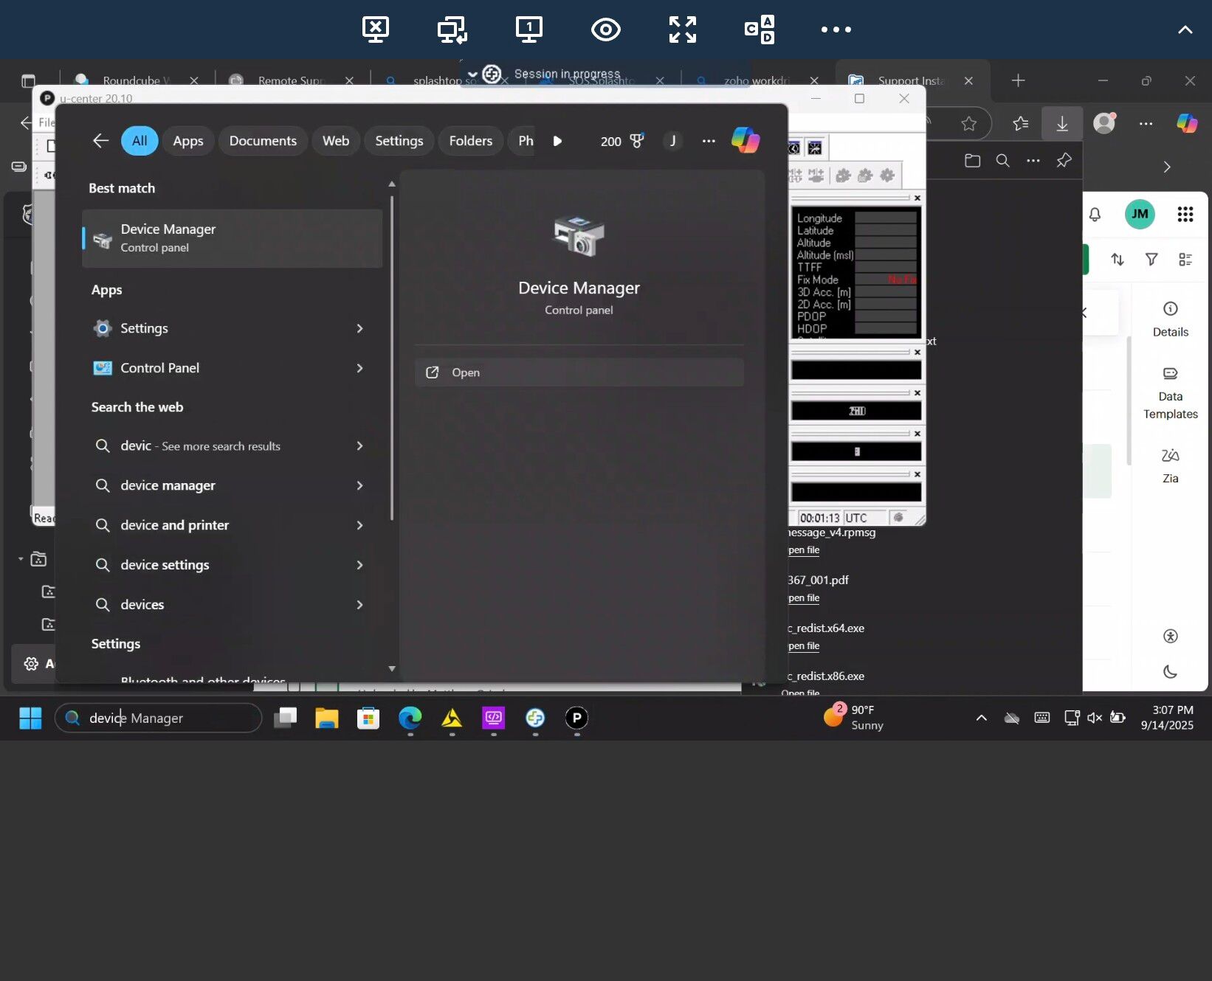Expand the 'device manager' web search arrow
Screen dimensions: 1212x981
coord(359,485)
